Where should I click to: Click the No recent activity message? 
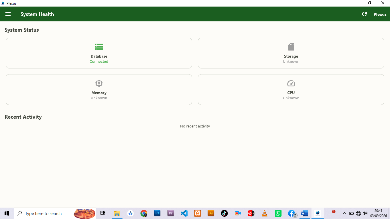click(195, 126)
